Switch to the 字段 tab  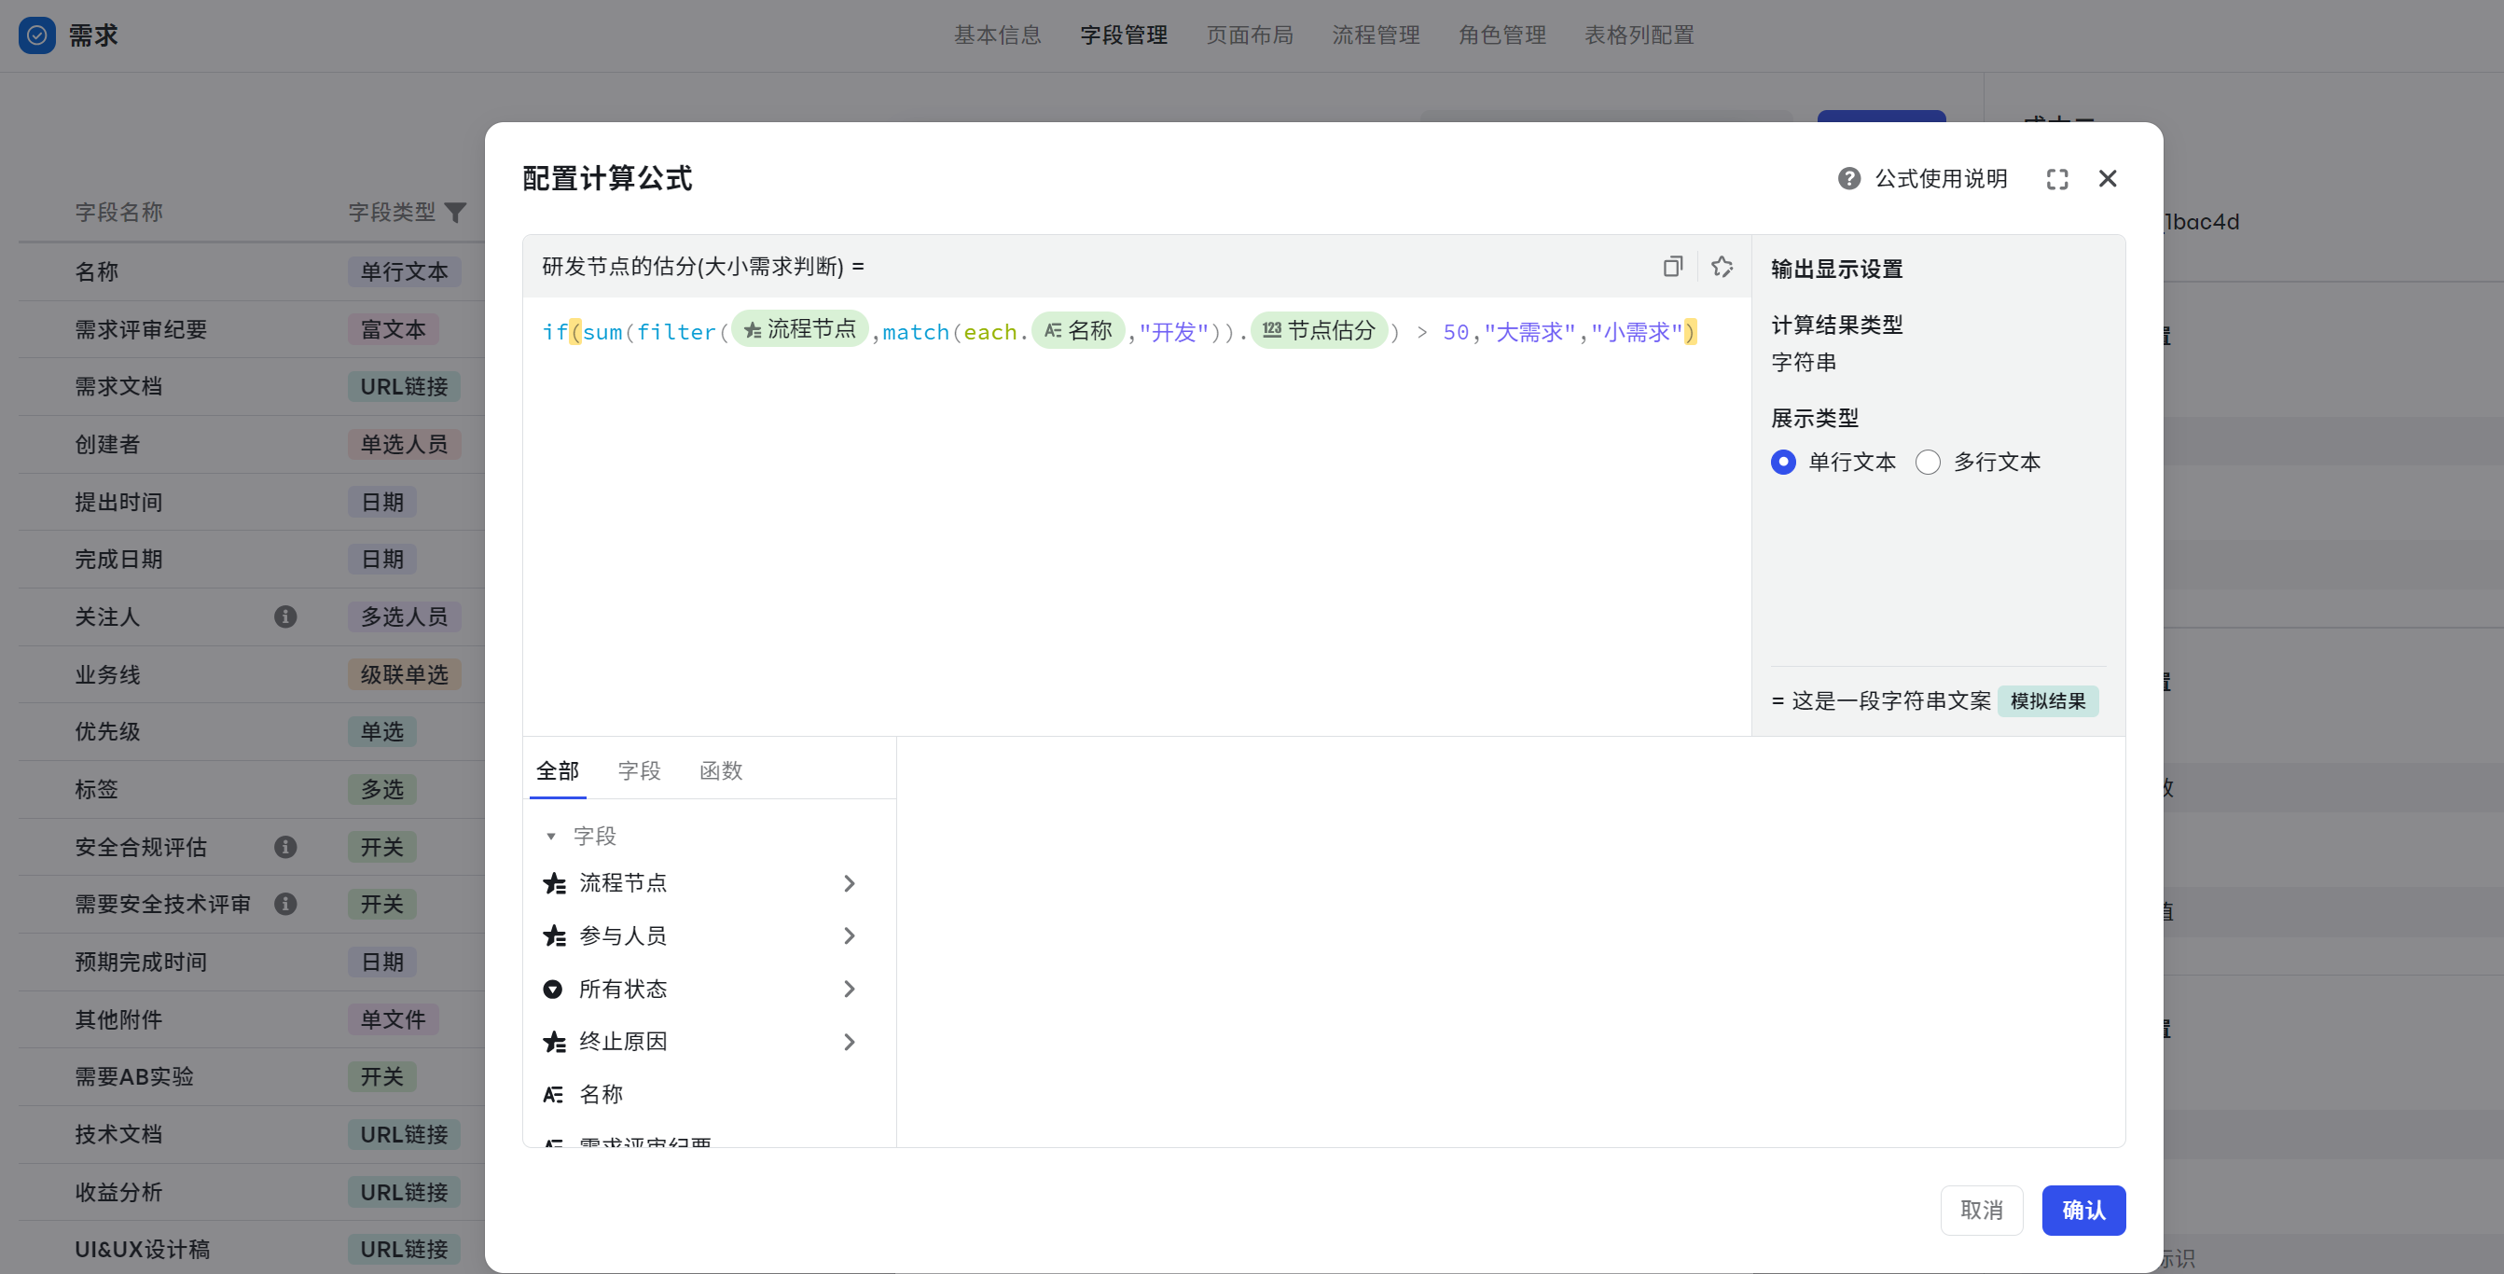tap(640, 770)
